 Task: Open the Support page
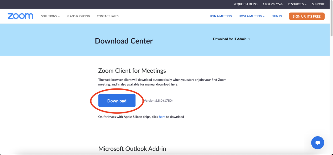point(318,4)
